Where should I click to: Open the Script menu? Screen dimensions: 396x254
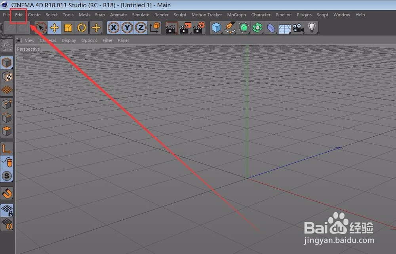tap(322, 15)
